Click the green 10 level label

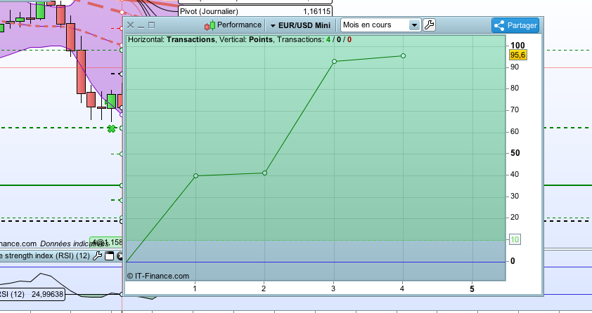pos(515,239)
